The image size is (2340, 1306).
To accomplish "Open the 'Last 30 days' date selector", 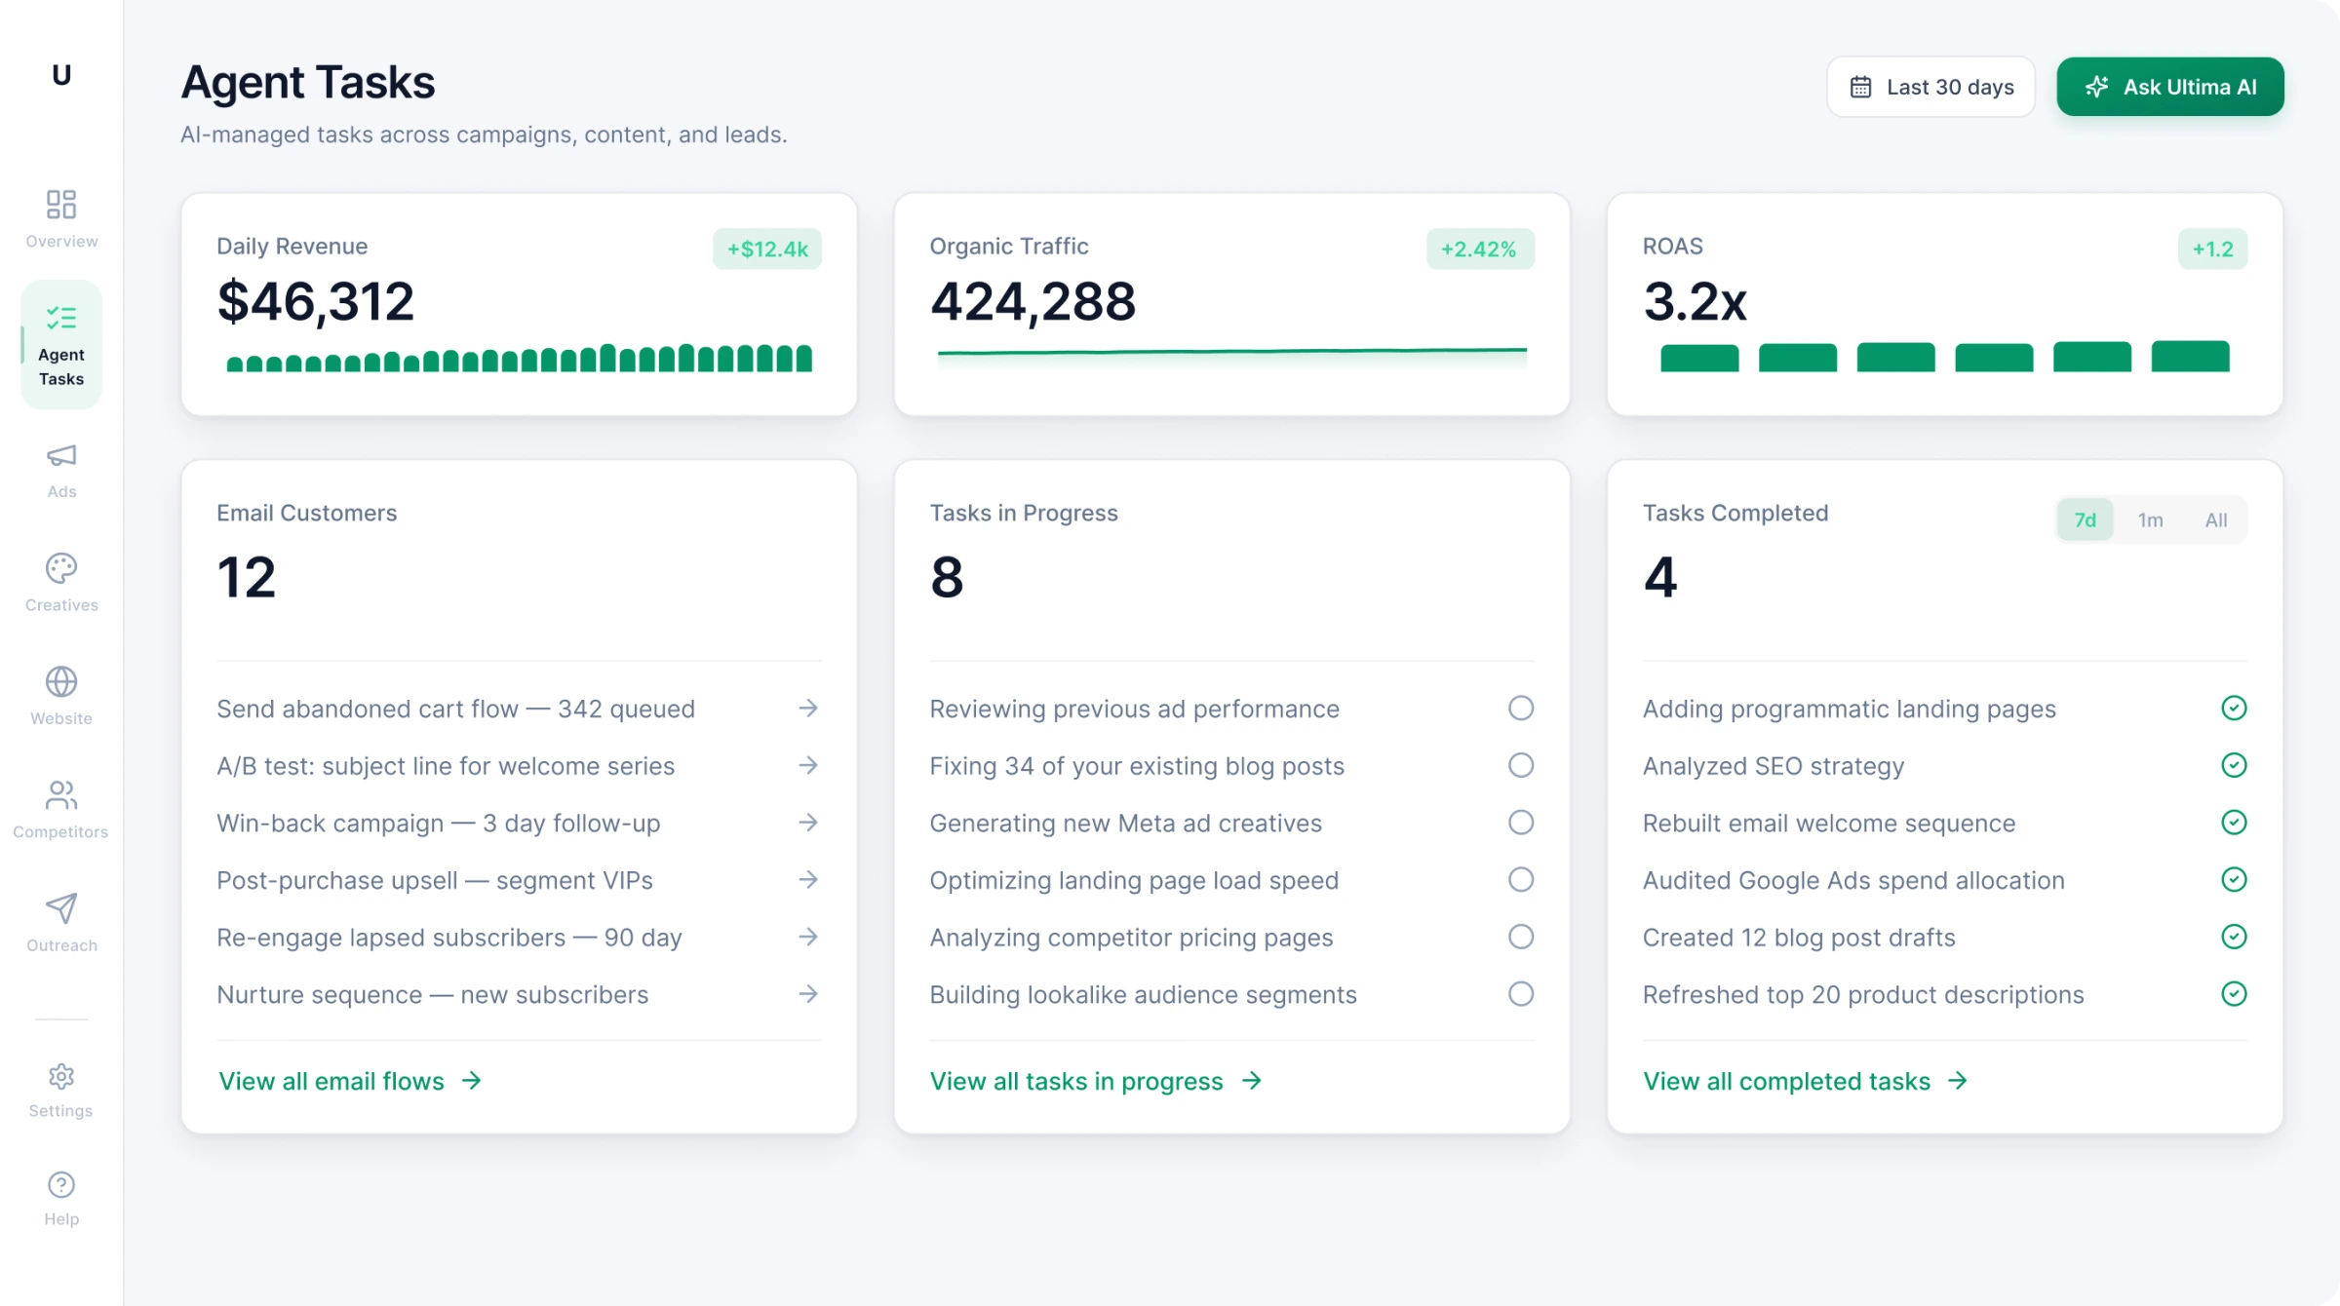I will [x=1930, y=87].
